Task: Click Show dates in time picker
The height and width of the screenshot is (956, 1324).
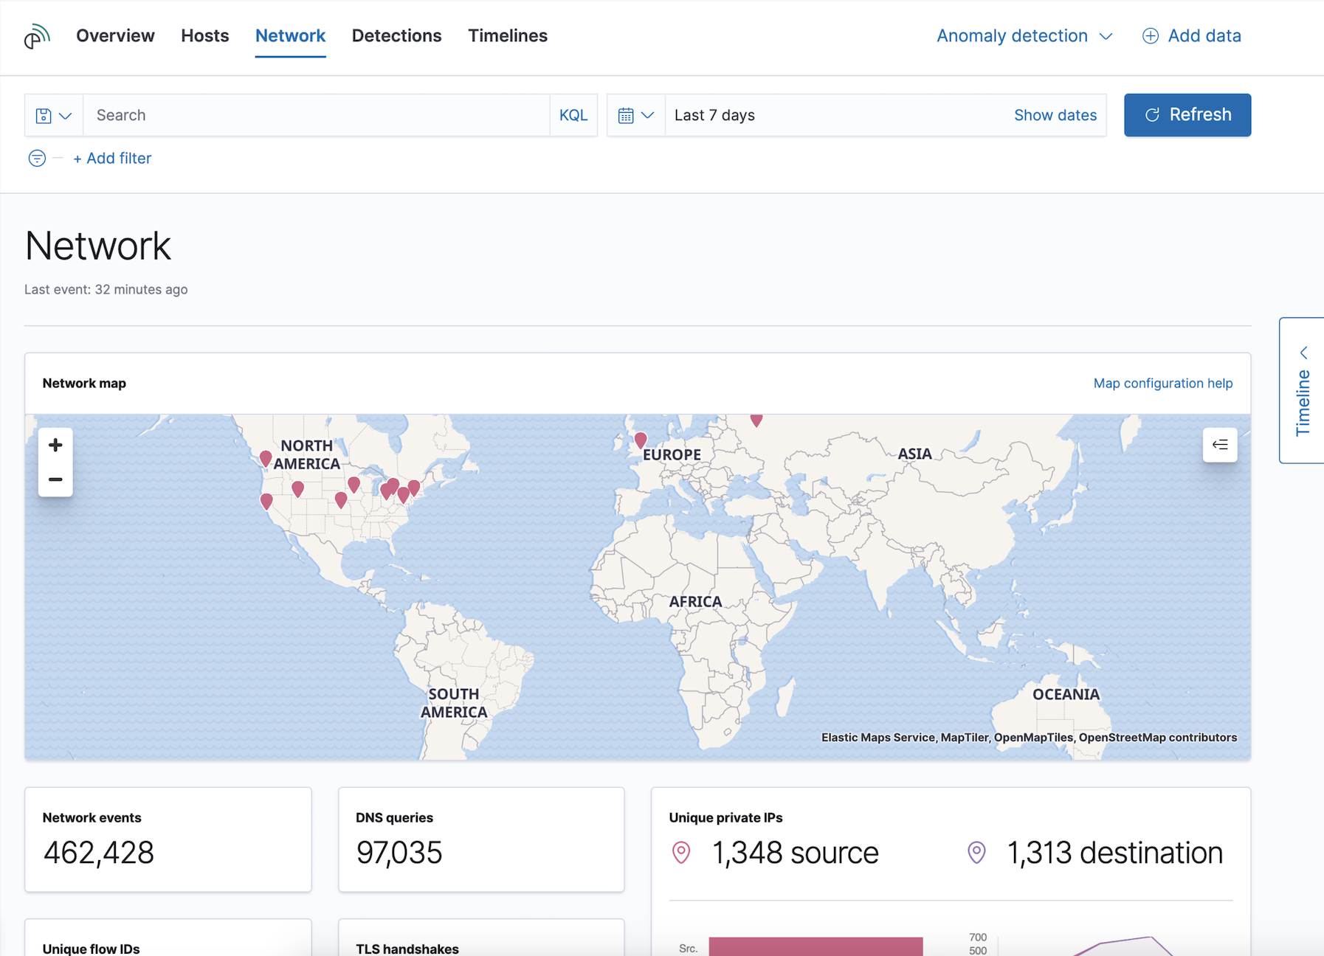Action: tap(1055, 115)
